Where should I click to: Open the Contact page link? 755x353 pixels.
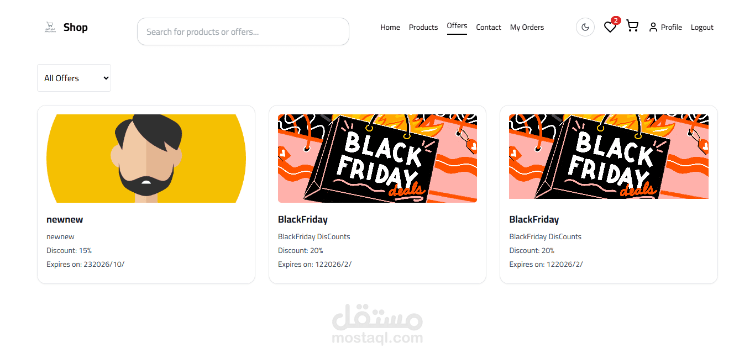489,27
